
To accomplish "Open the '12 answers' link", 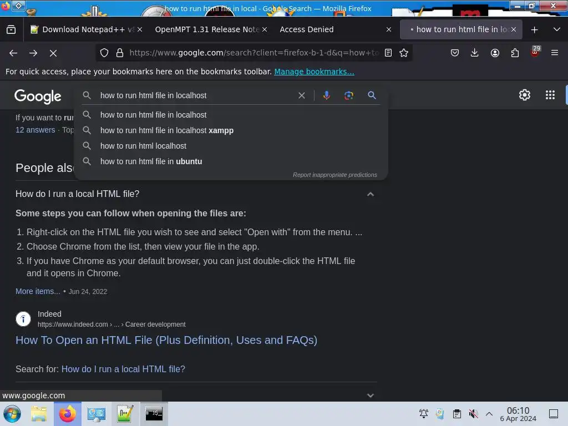I will coord(35,130).
